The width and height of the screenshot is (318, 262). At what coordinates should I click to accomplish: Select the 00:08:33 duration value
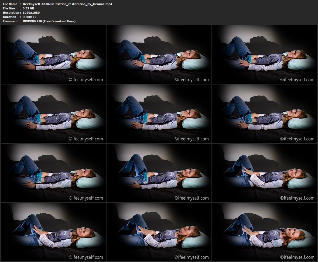[x=29, y=17]
